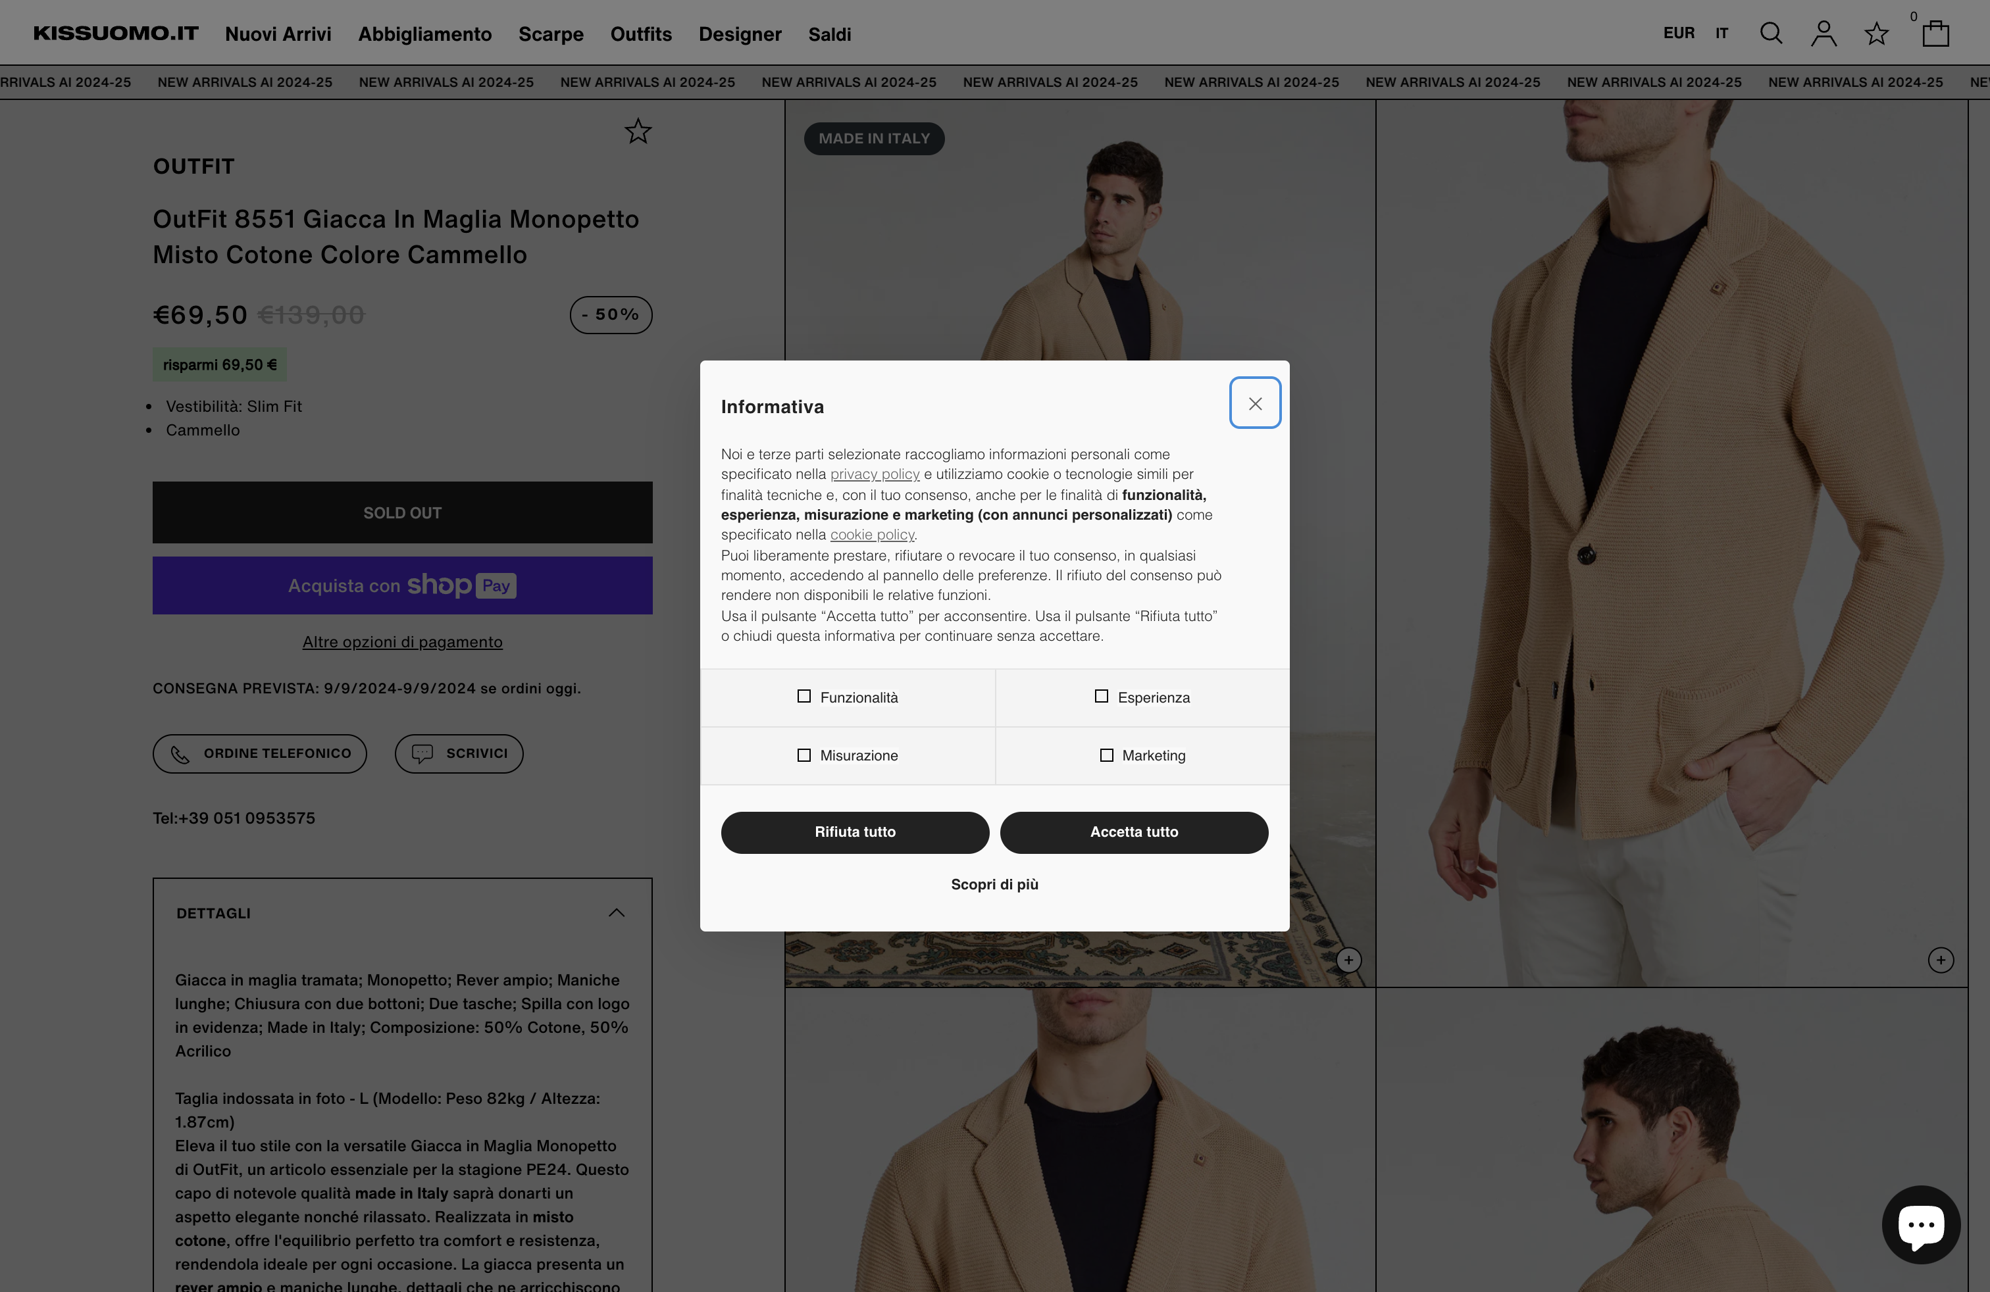The width and height of the screenshot is (1990, 1292).
Task: Zoom close-up jacket photo with plus icon
Action: tap(1940, 959)
